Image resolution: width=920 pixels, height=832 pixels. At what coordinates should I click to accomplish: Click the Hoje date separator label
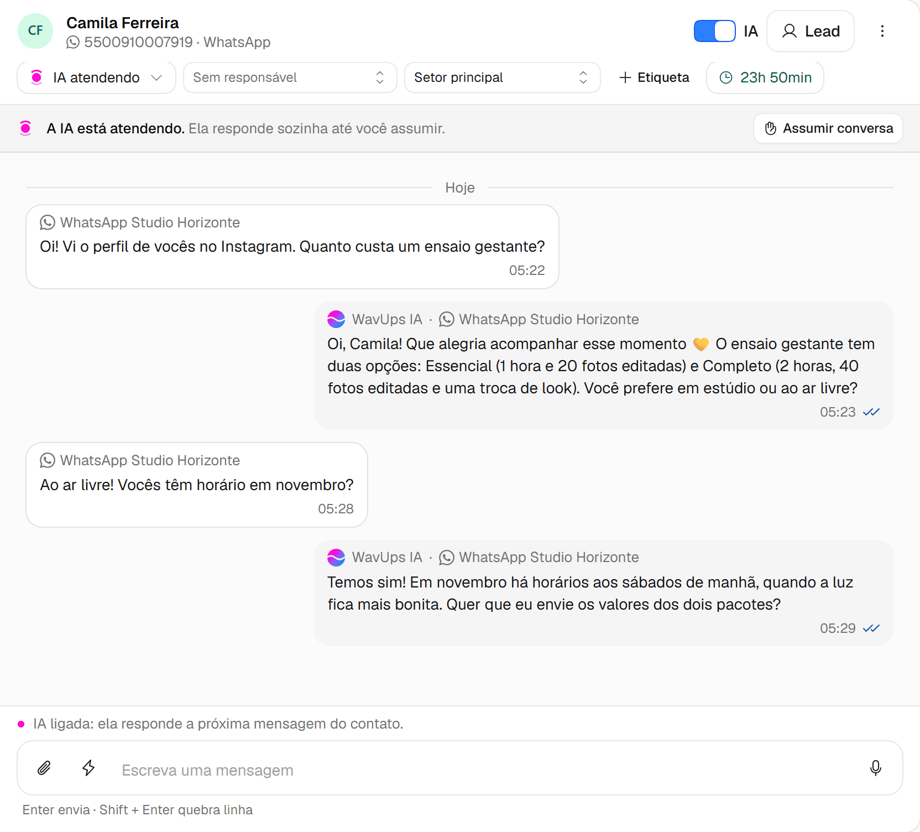[x=460, y=188]
